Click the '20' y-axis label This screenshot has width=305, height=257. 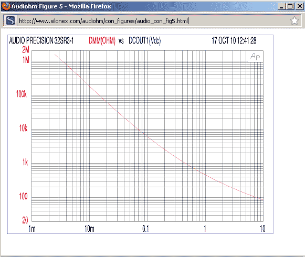pyautogui.click(x=25, y=220)
